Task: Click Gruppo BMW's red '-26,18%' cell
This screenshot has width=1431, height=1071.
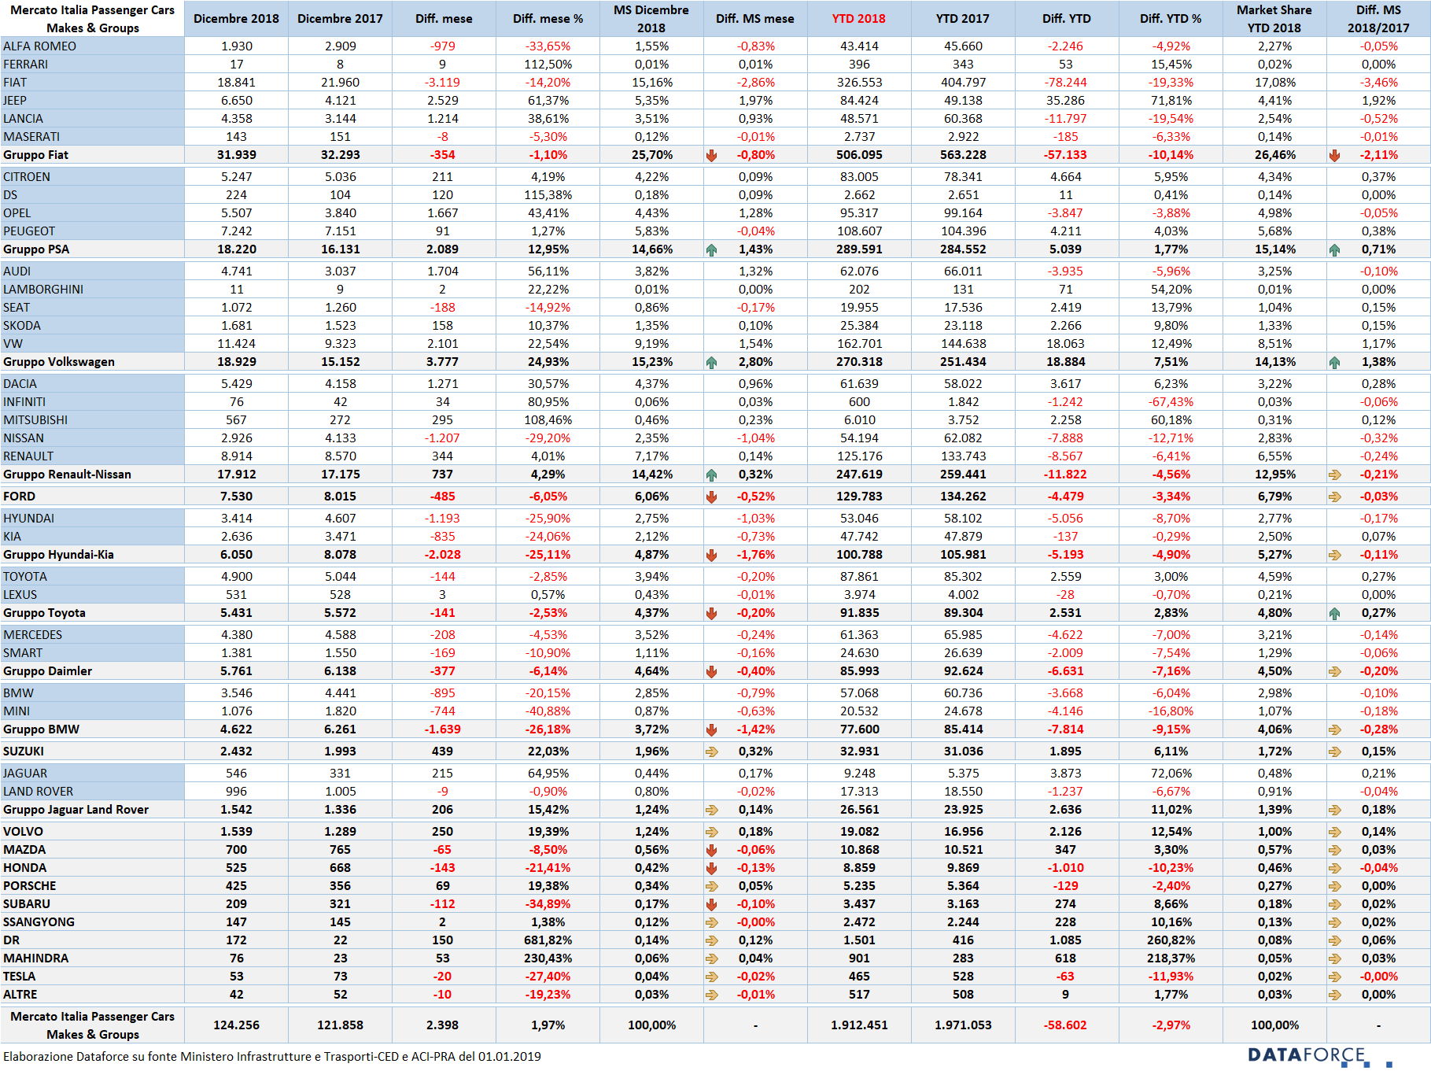Action: click(548, 729)
